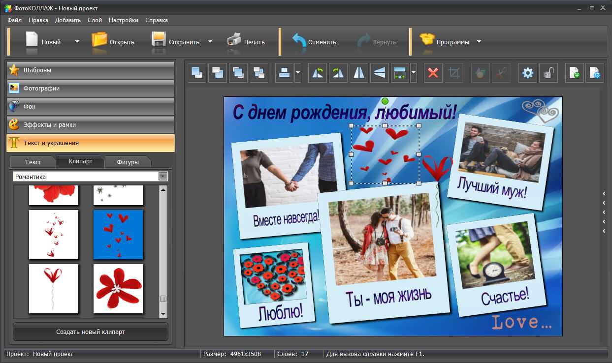Click the red X delete layer icon
612x363 pixels.
click(x=433, y=73)
